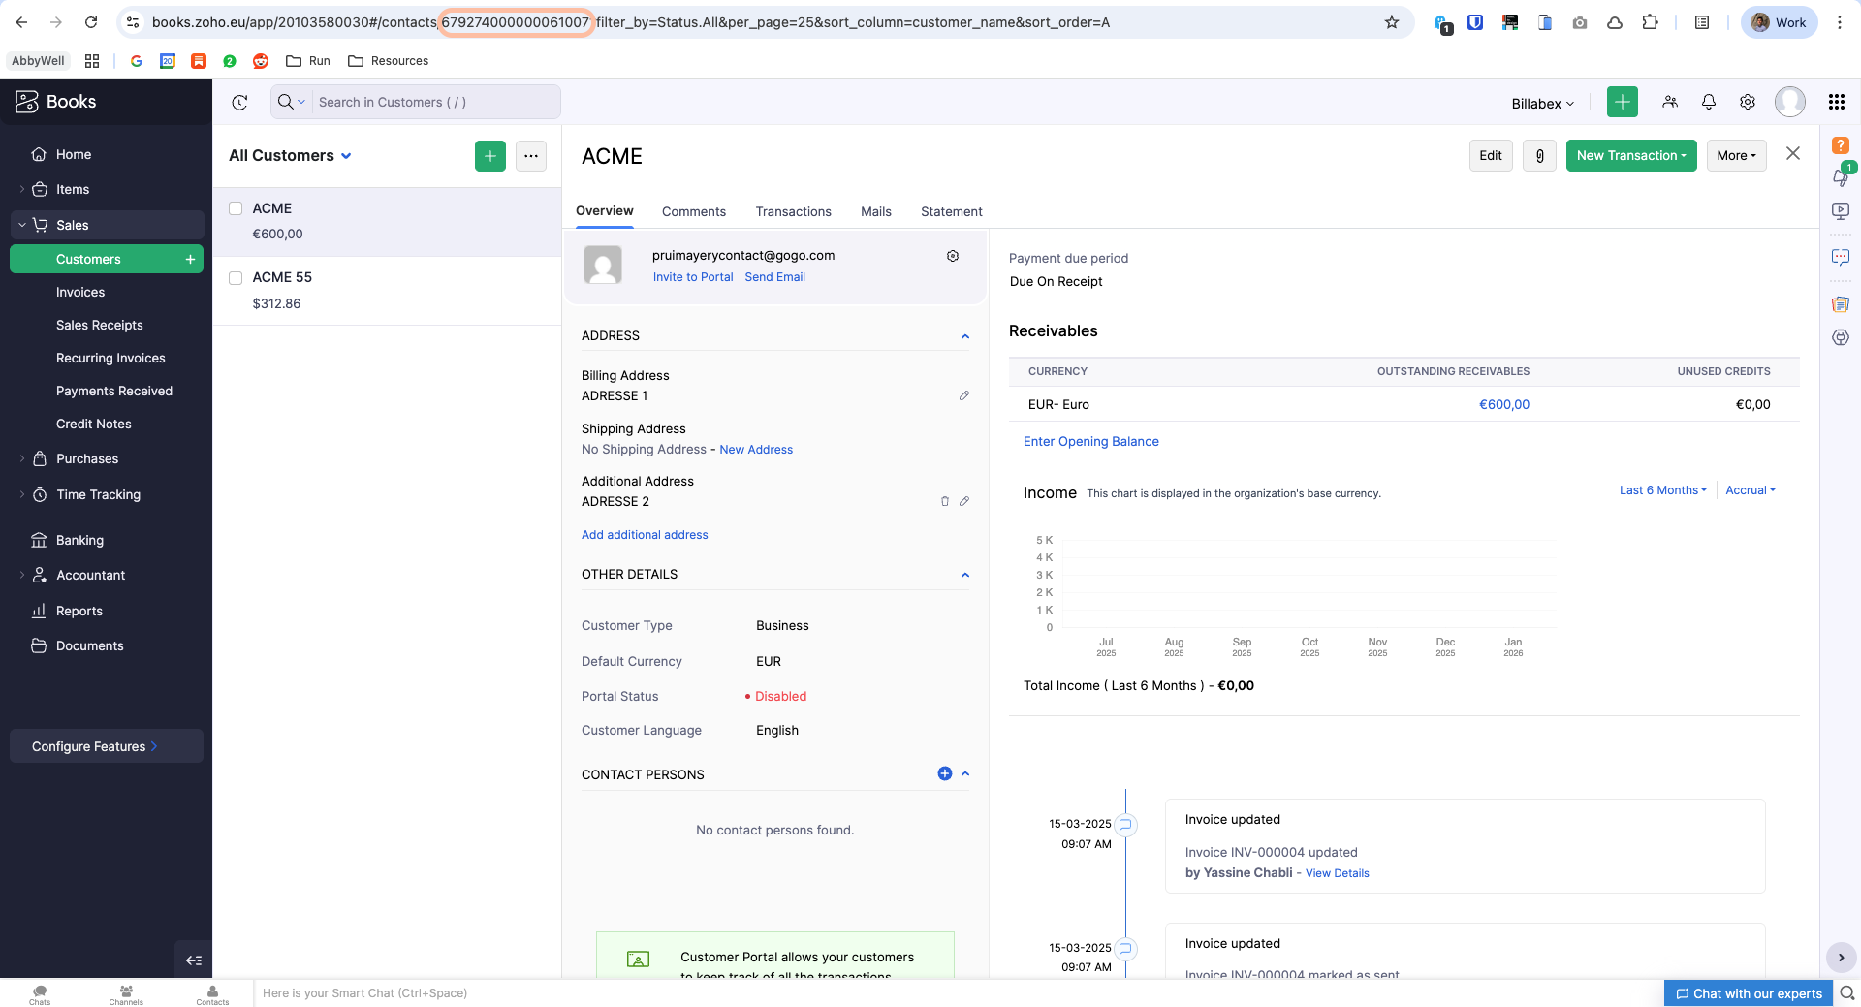The width and height of the screenshot is (1861, 1007).
Task: Edit the billing address pencil icon
Action: click(x=964, y=395)
